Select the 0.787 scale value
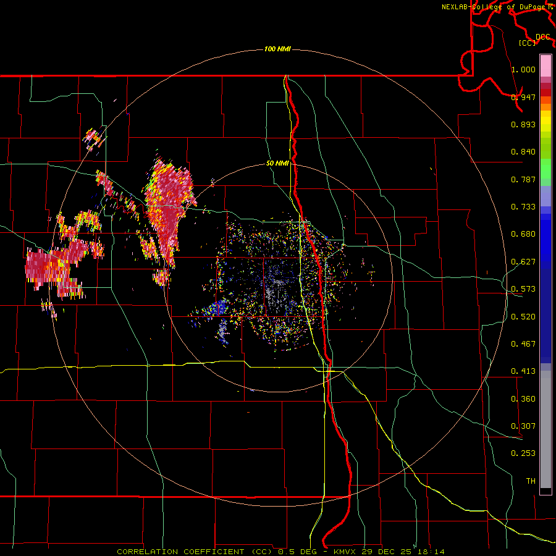The image size is (556, 556). coord(523,179)
